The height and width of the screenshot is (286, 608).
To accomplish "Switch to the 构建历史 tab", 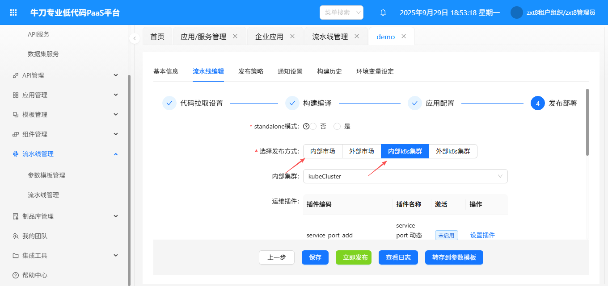I will 329,71.
